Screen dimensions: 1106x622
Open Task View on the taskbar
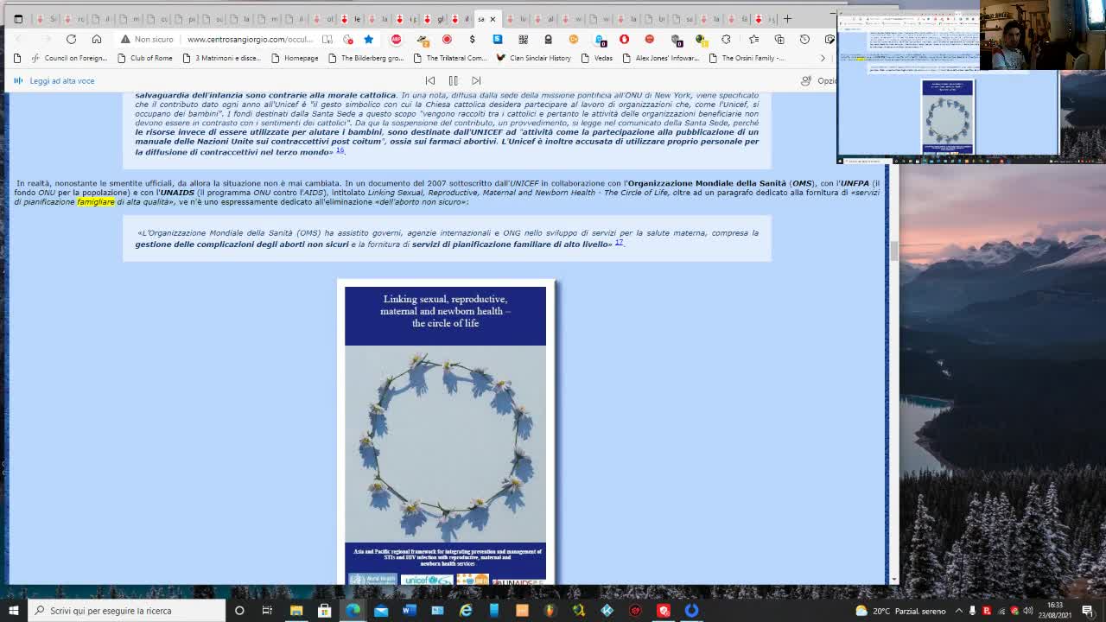[x=267, y=611]
